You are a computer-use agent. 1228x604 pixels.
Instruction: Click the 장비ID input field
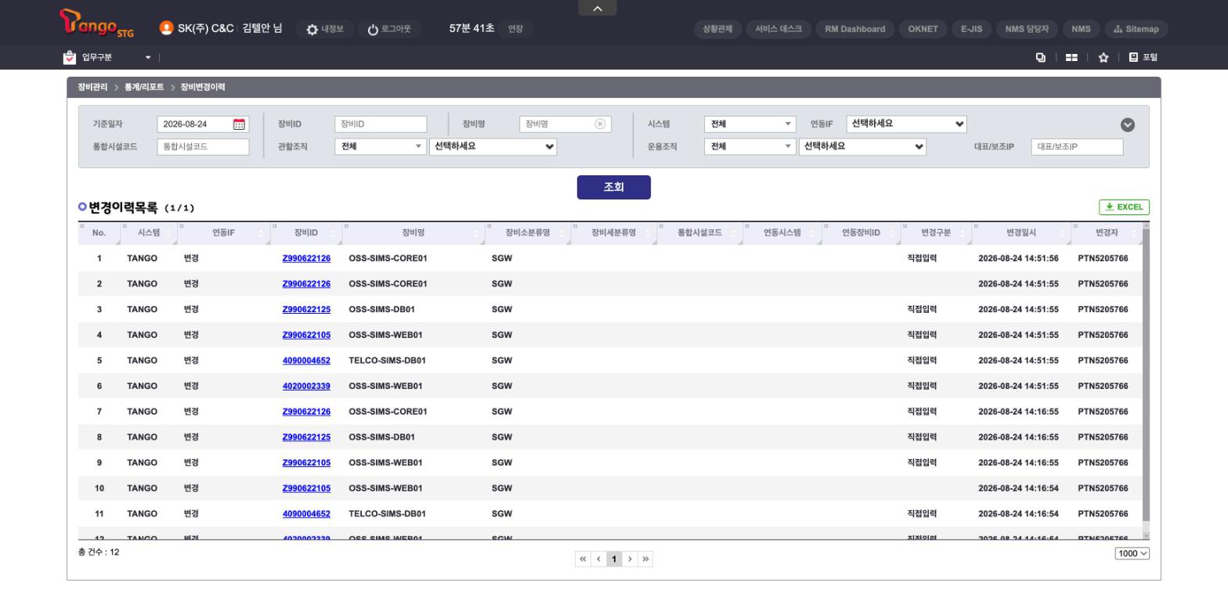tap(381, 124)
